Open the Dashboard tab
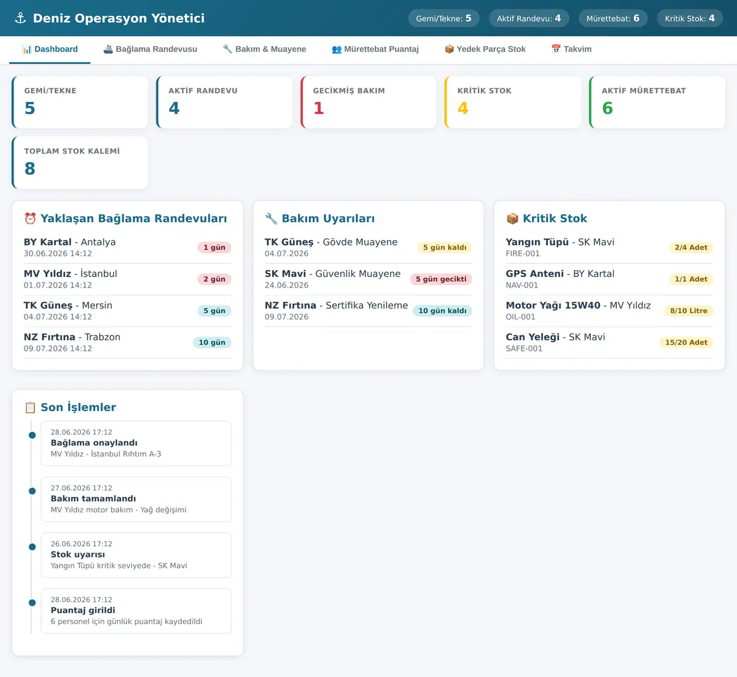 50,49
